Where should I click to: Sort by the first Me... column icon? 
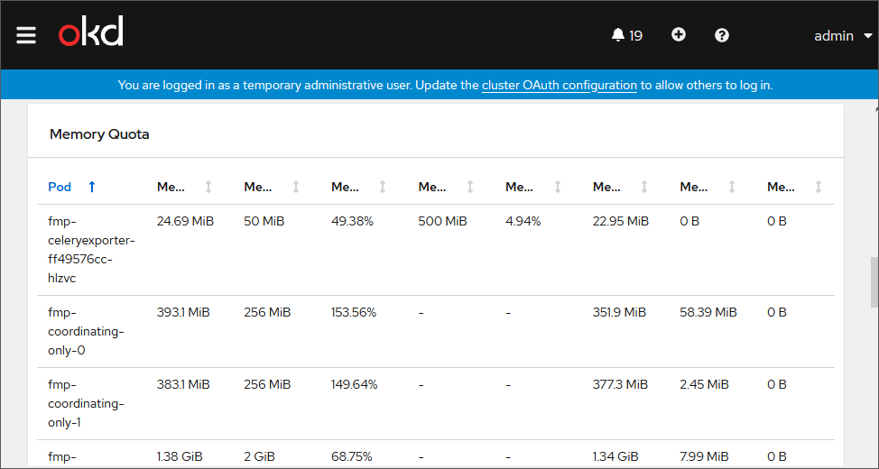208,187
